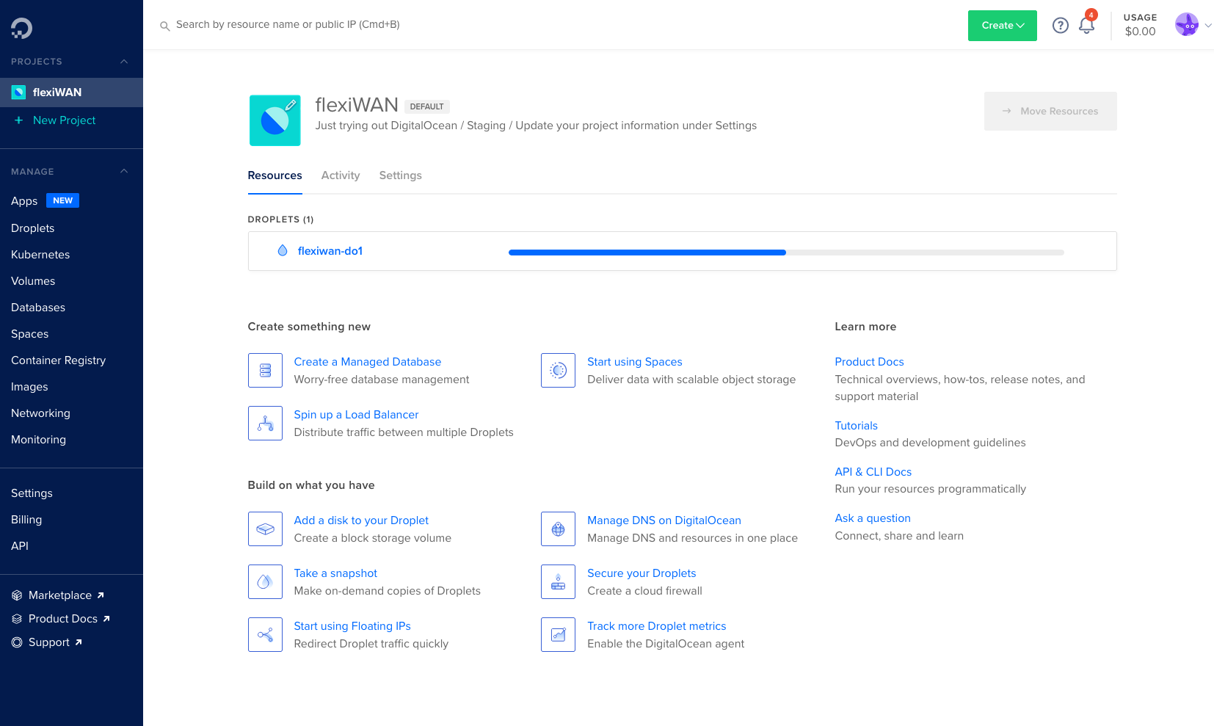Image resolution: width=1214 pixels, height=726 pixels.
Task: Collapse the Manage sidebar section
Action: point(124,172)
